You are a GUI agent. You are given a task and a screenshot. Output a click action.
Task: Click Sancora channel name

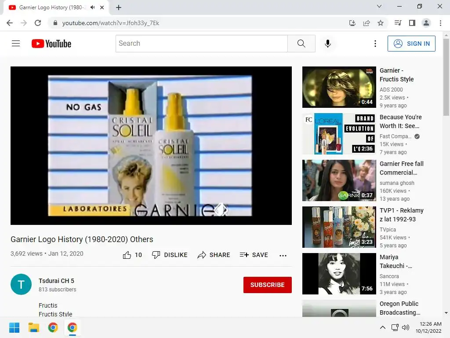(x=389, y=276)
